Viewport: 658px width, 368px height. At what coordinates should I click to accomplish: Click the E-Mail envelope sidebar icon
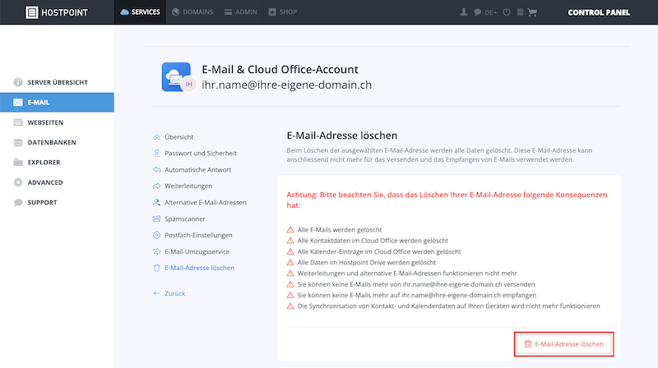coord(18,103)
